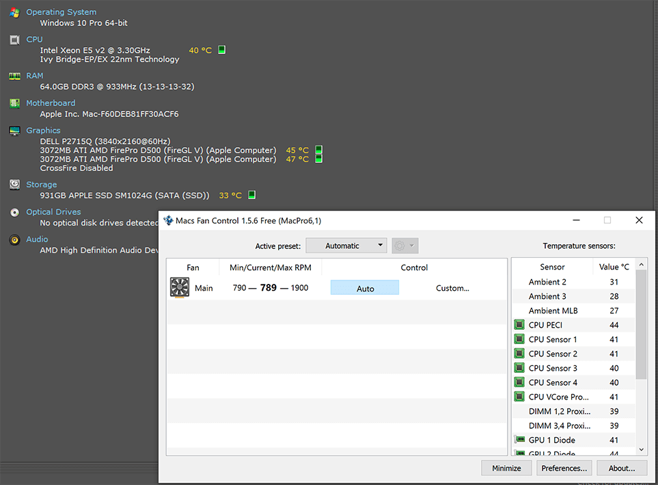Click the Minimize button at the bottom
Image resolution: width=658 pixels, height=485 pixels.
[x=506, y=468]
